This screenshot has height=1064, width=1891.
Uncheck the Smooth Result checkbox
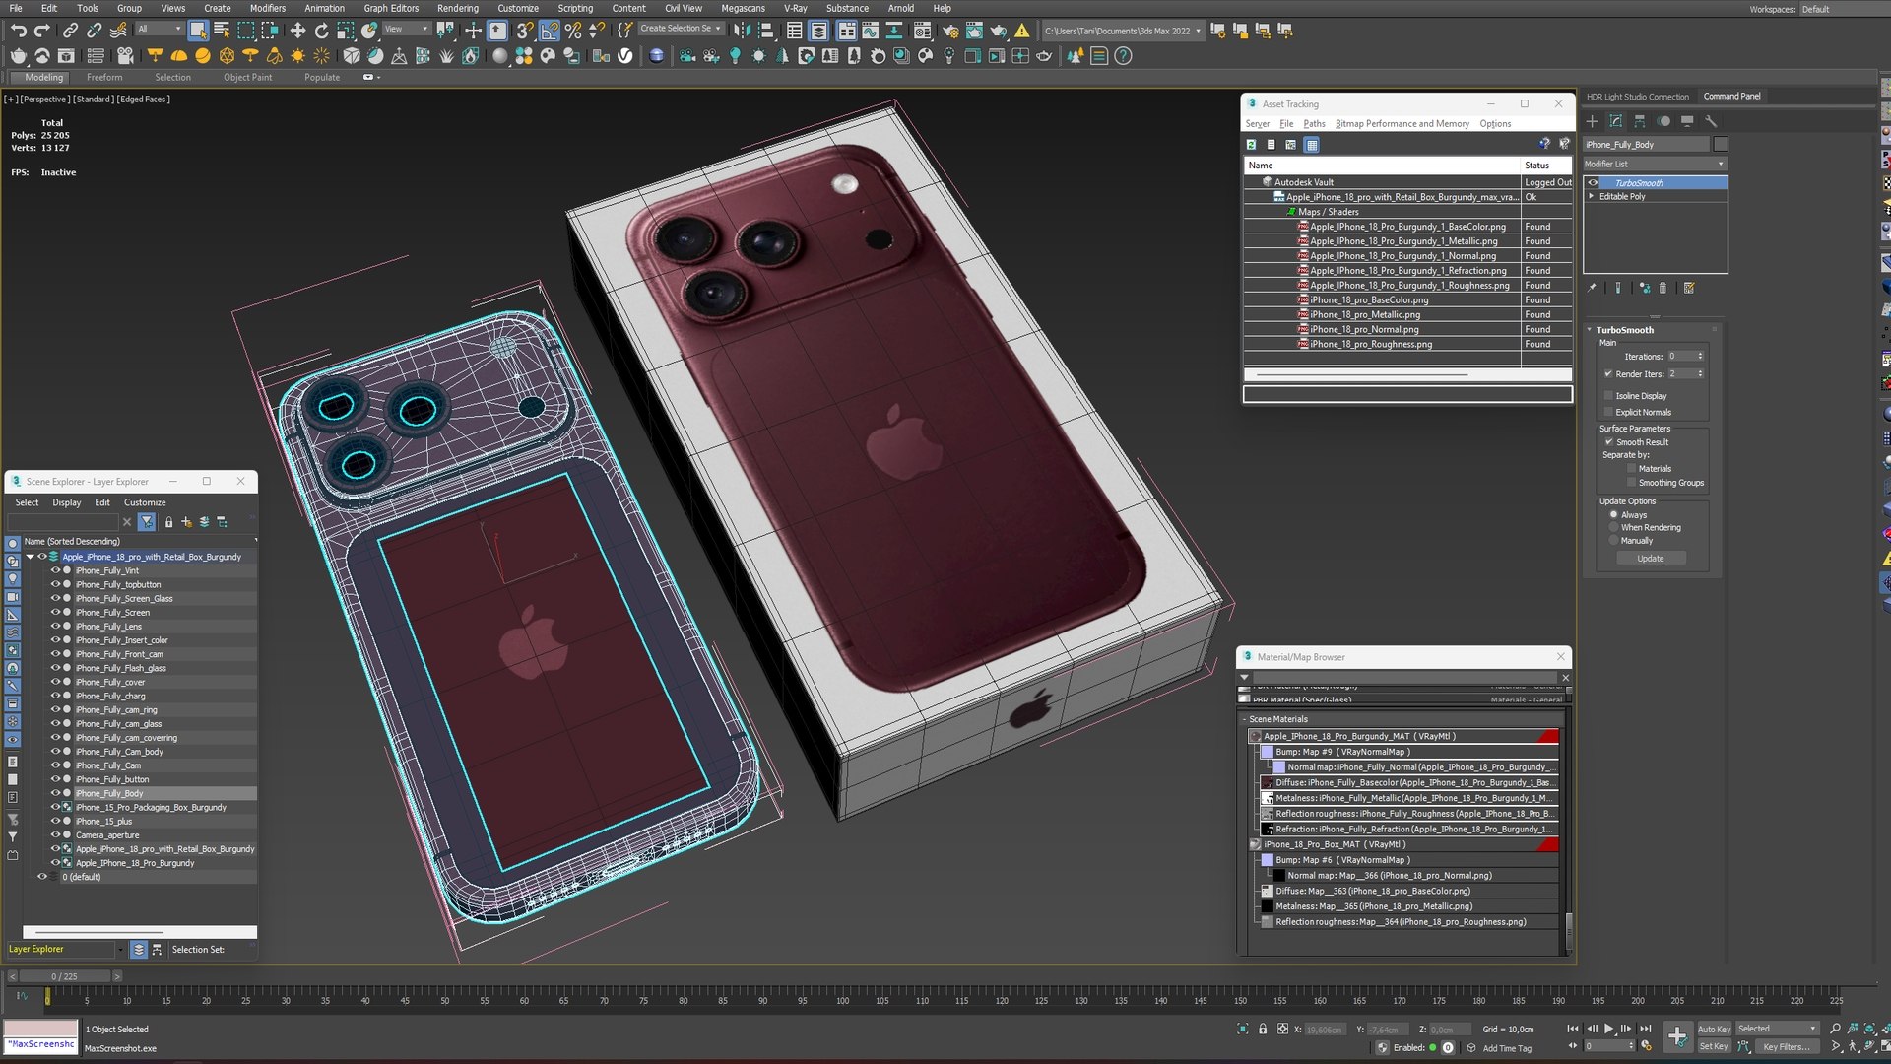coord(1608,442)
